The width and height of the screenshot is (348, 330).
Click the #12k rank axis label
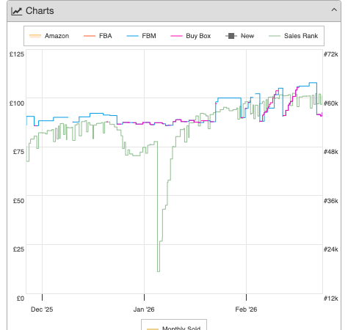[x=331, y=298]
